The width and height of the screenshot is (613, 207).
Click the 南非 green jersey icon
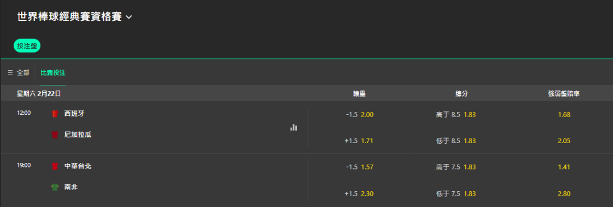(54, 187)
